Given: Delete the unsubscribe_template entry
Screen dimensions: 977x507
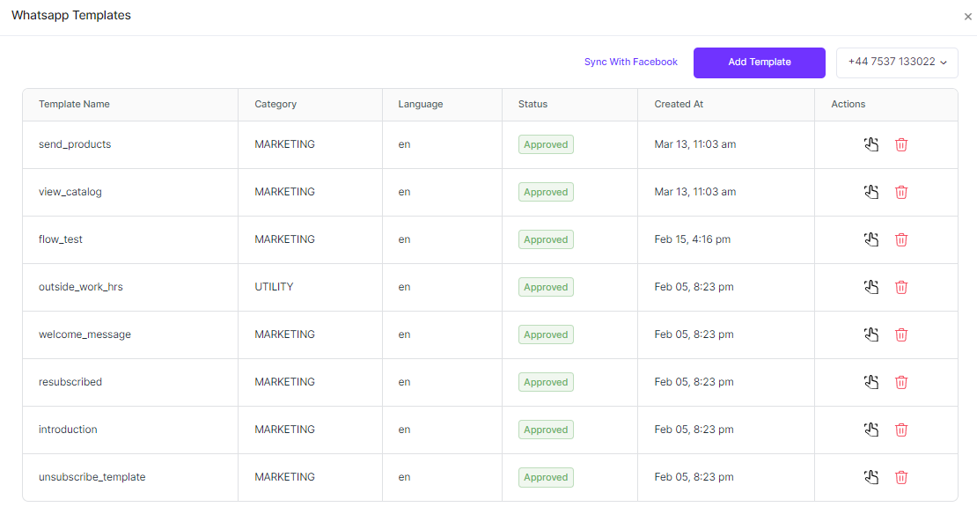Looking at the screenshot, I should click(x=901, y=477).
